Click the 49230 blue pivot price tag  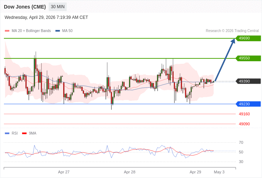tap(248, 104)
